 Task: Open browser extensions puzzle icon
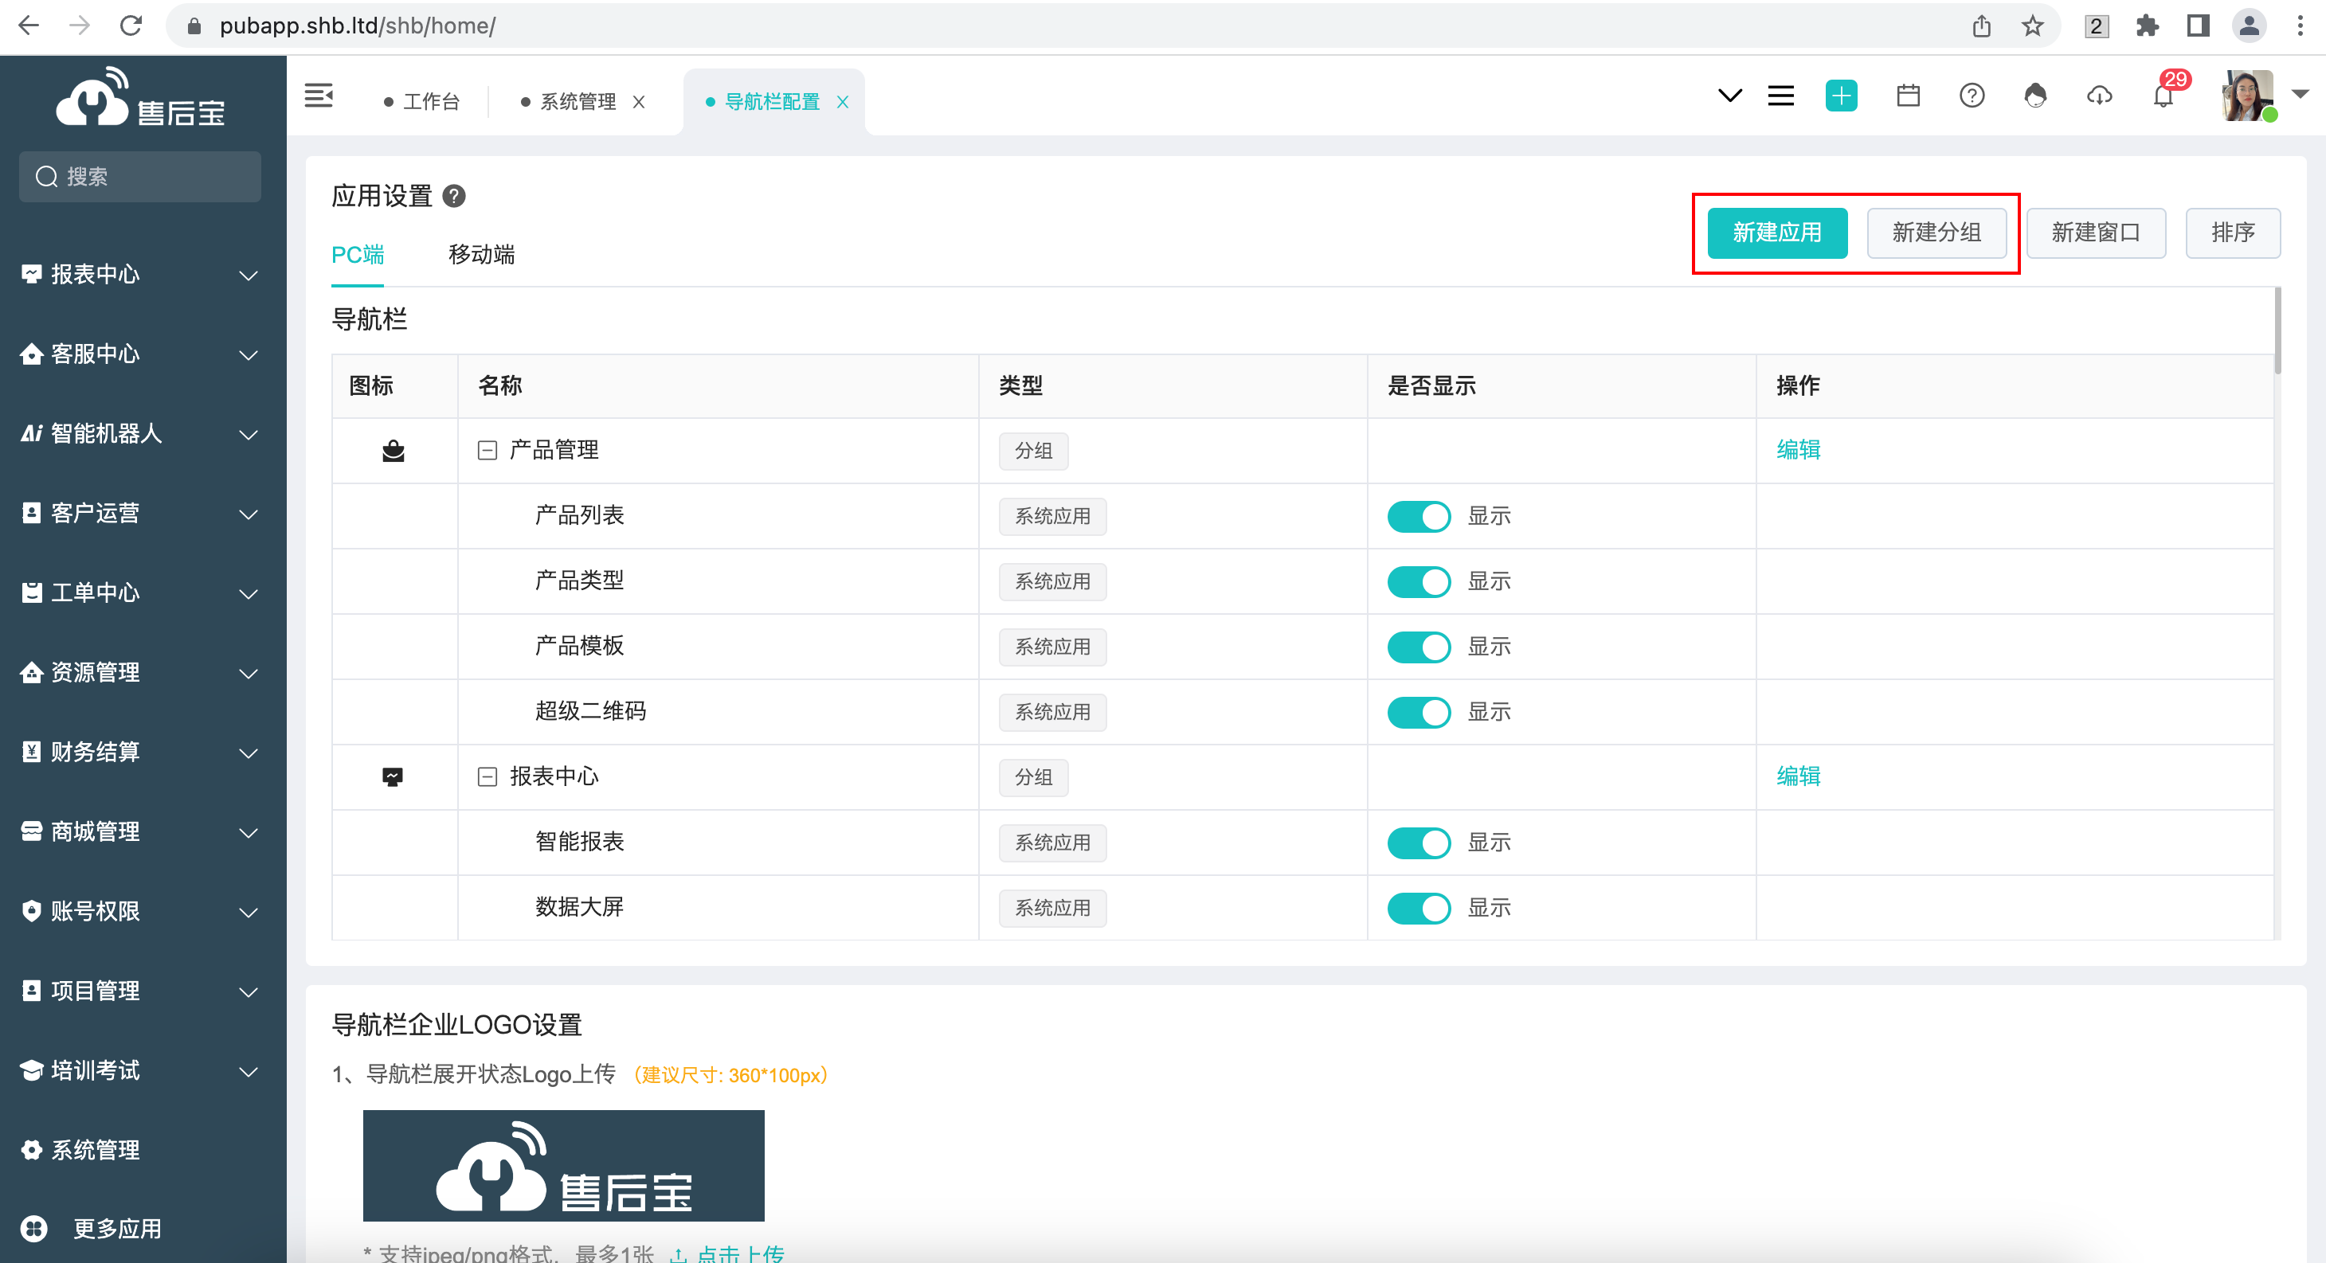point(2146,25)
